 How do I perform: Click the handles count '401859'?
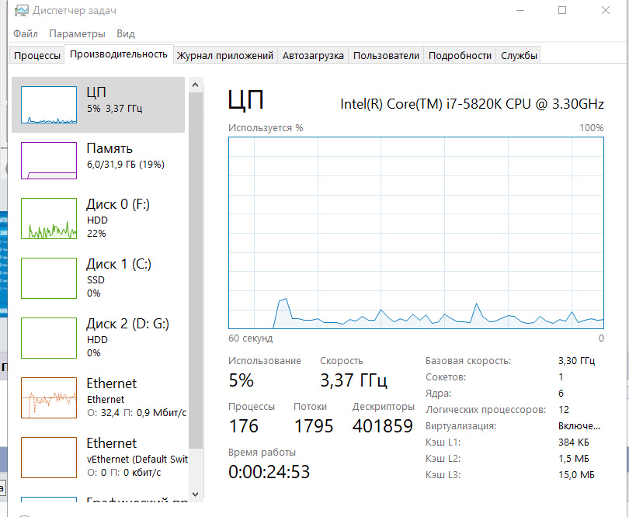(x=382, y=426)
